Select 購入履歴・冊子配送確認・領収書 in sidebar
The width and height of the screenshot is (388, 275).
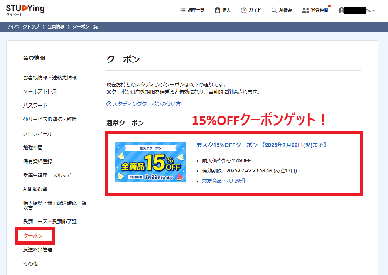pos(55,205)
